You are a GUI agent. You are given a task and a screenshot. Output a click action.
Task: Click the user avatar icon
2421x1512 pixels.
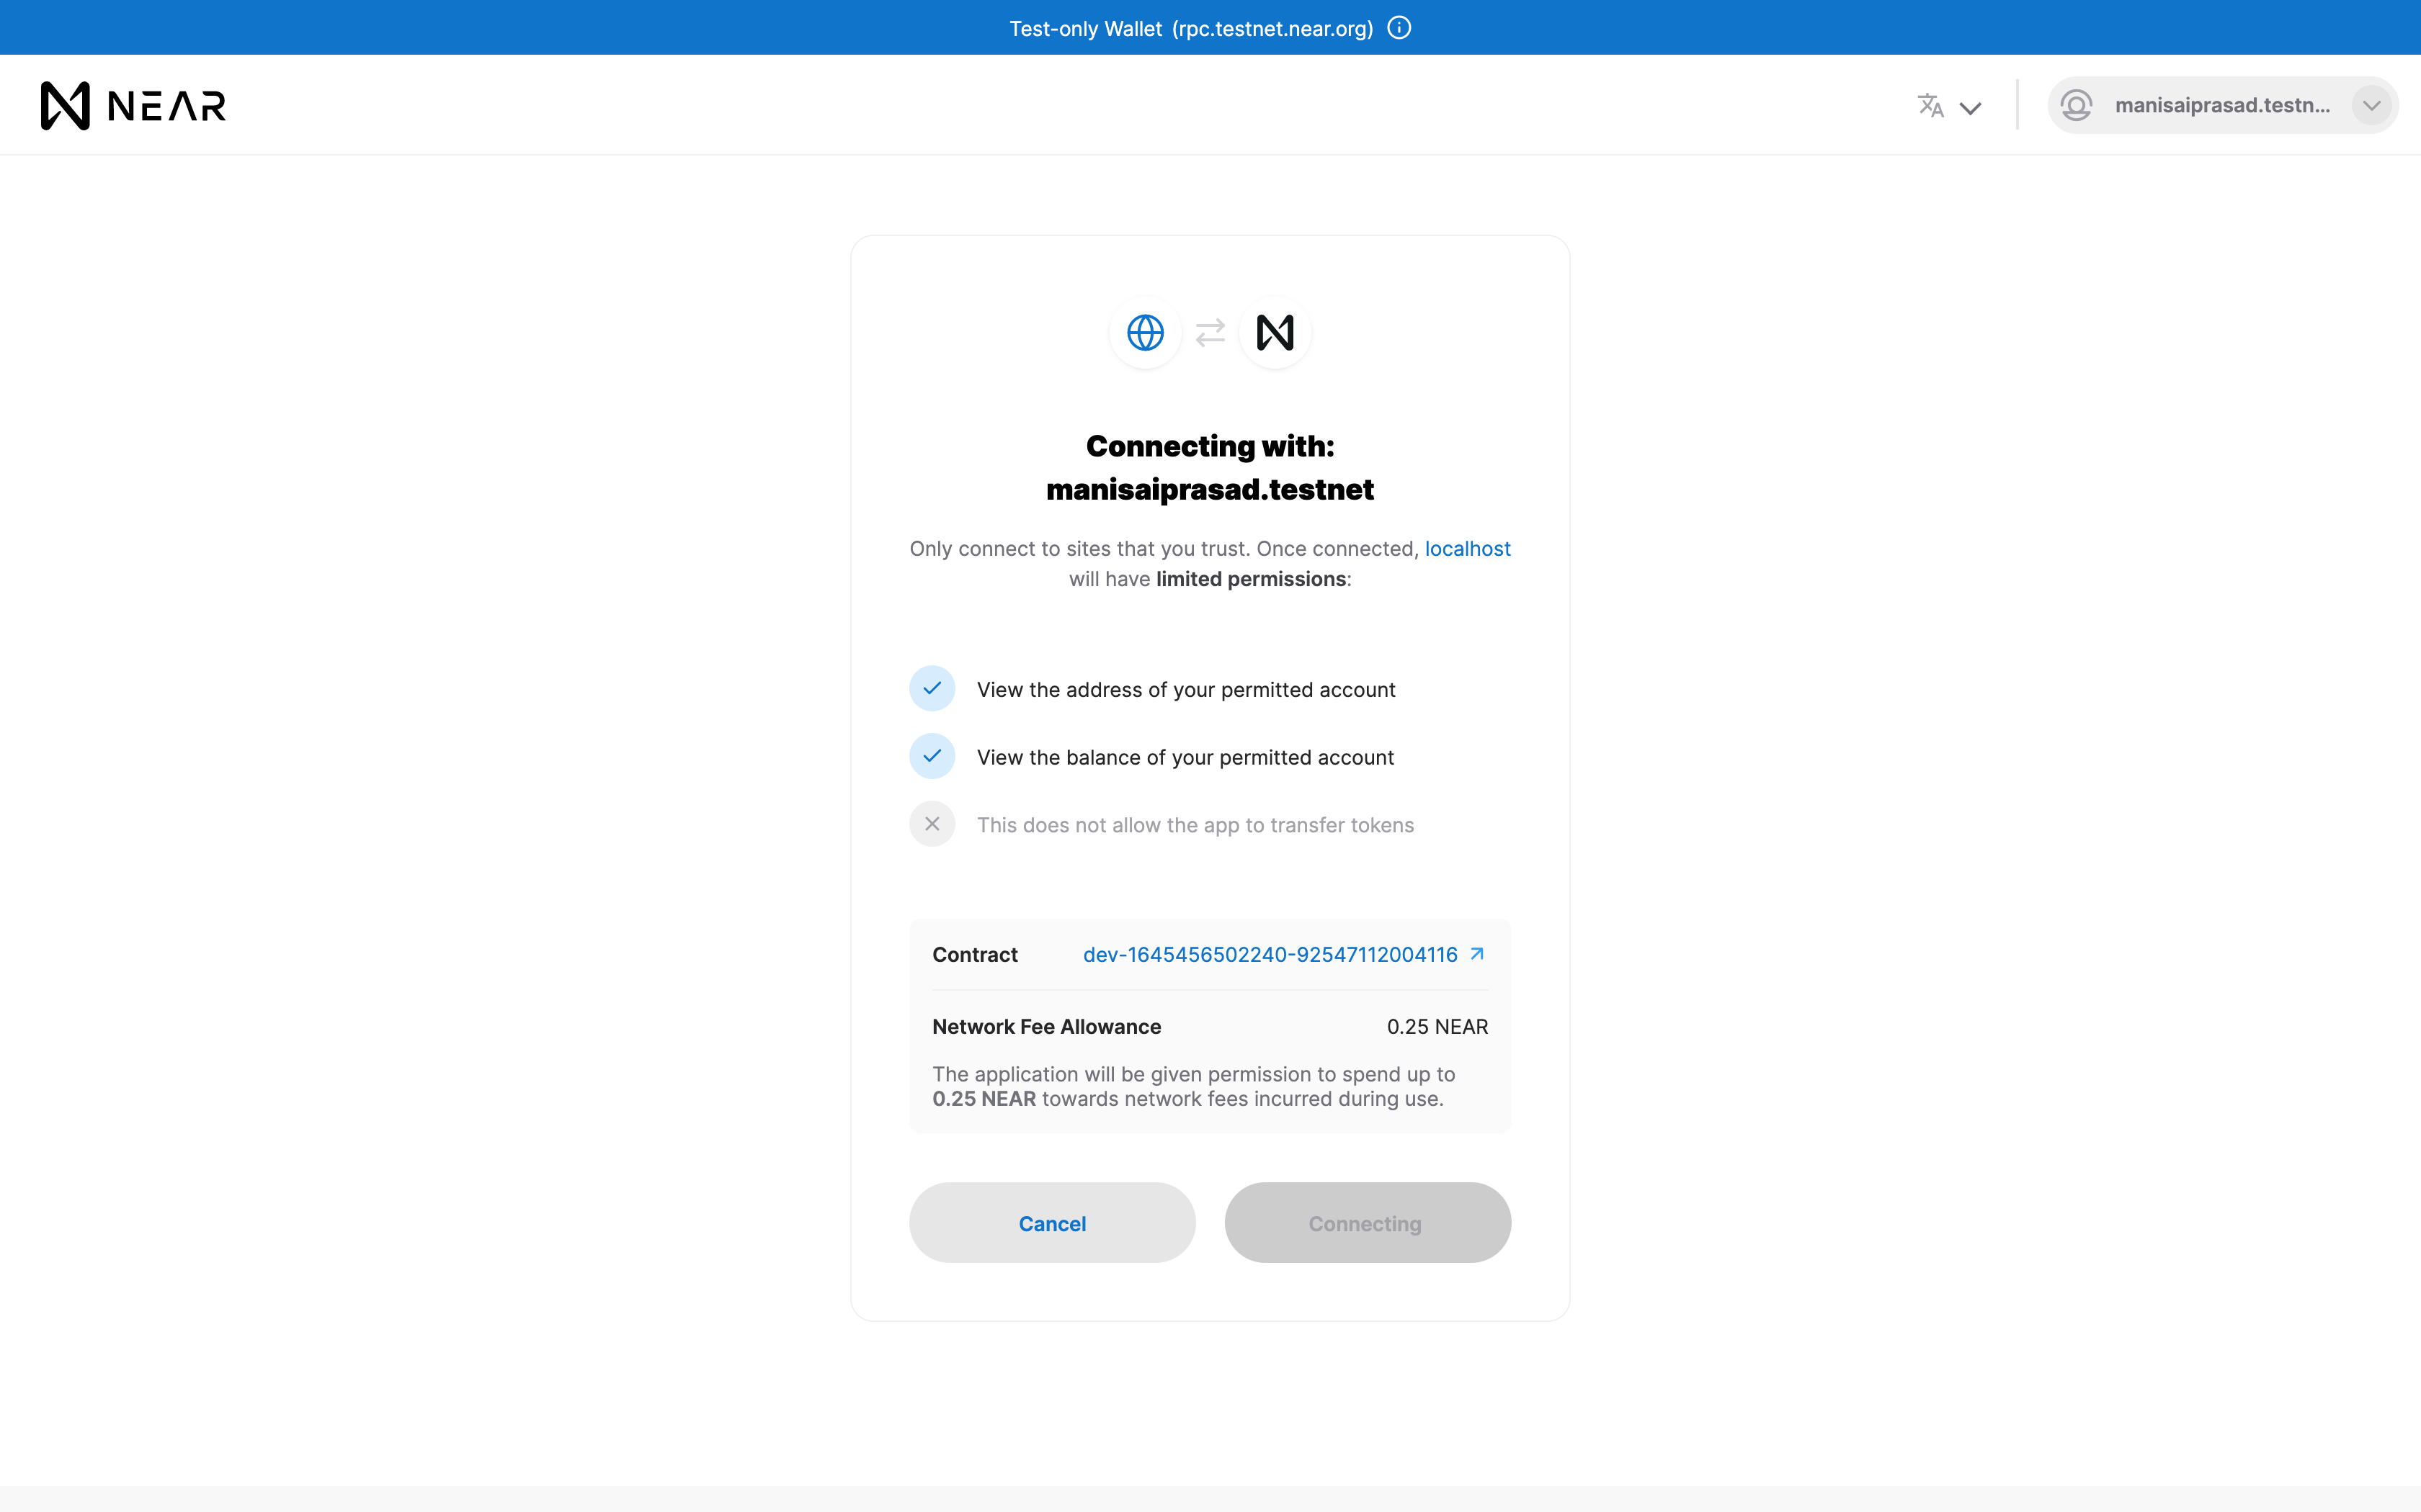tap(2077, 105)
